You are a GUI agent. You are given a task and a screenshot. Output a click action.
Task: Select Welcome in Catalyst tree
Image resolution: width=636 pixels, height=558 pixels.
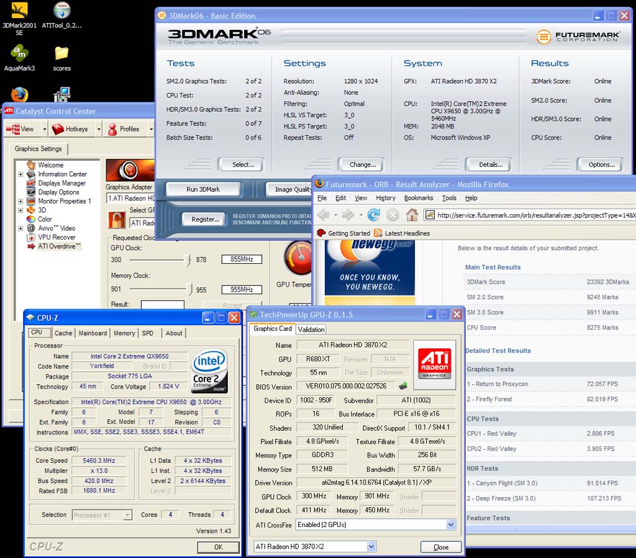pyautogui.click(x=51, y=165)
